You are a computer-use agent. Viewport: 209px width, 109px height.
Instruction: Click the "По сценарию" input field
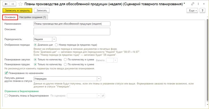pos(82,96)
